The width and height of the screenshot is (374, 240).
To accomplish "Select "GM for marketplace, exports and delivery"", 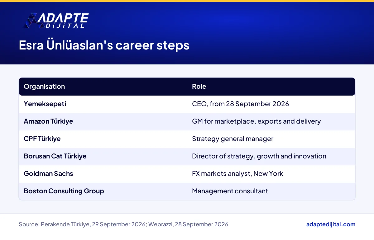I will (x=256, y=121).
